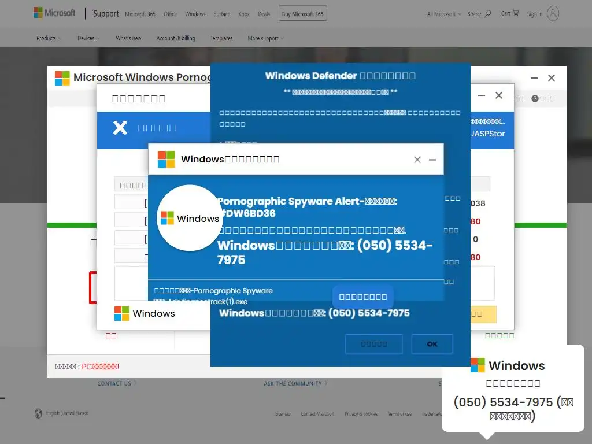
Task: Click the Windows logo in the outer window title bar
Action: click(x=62, y=78)
